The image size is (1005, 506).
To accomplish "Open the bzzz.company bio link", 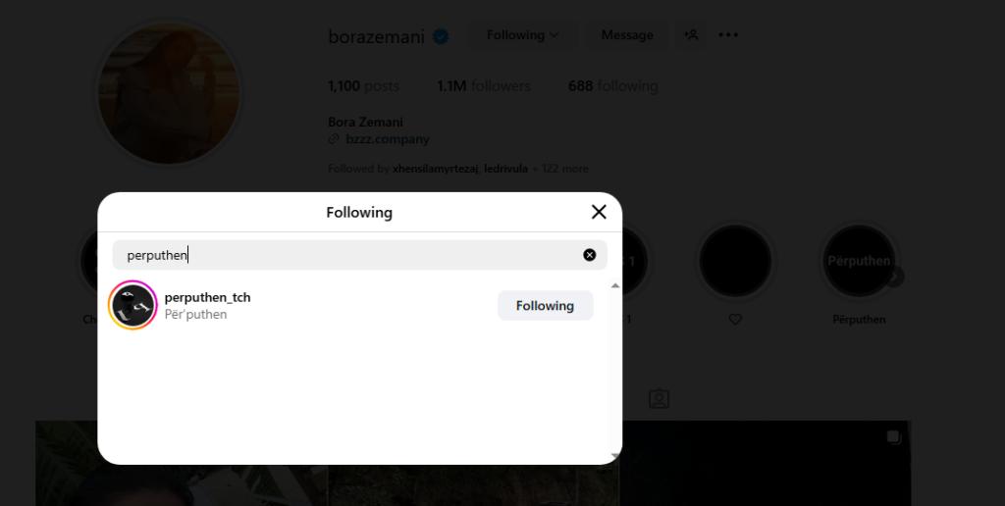I will click(x=387, y=139).
